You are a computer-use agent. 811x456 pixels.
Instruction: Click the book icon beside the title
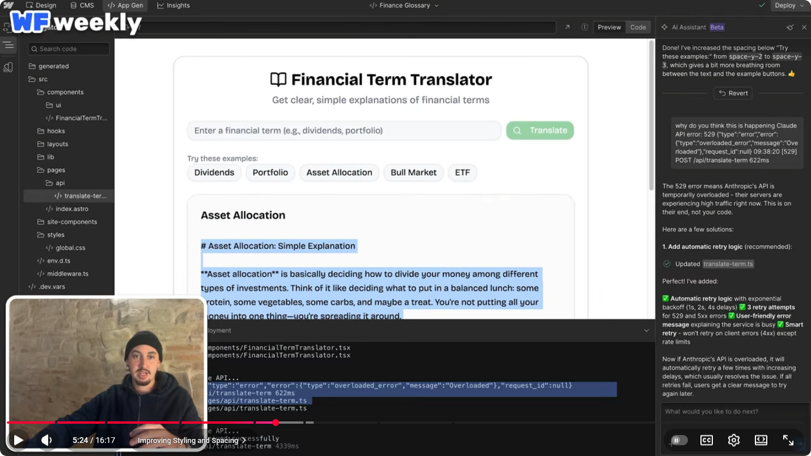[278, 79]
